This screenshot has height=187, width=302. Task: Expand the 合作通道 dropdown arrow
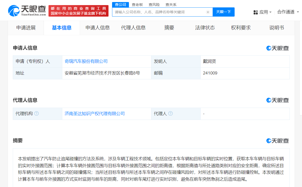click(x=298, y=12)
